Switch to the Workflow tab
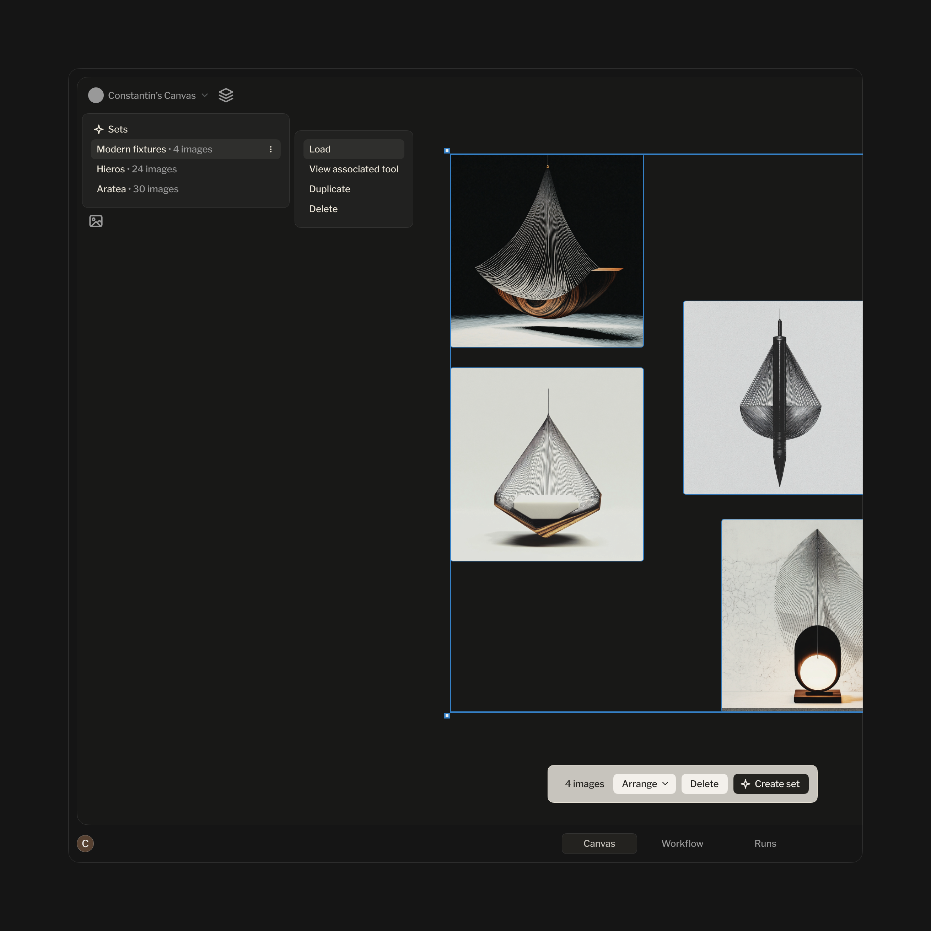Image resolution: width=931 pixels, height=931 pixels. [x=682, y=843]
